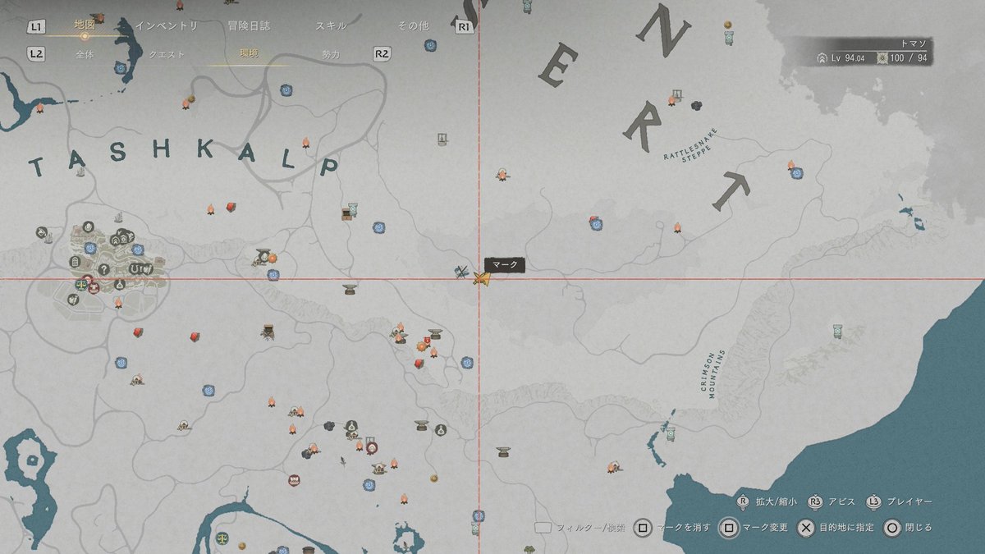This screenshot has width=985, height=554.
Task: Go to the スキル tab
Action: point(330,25)
